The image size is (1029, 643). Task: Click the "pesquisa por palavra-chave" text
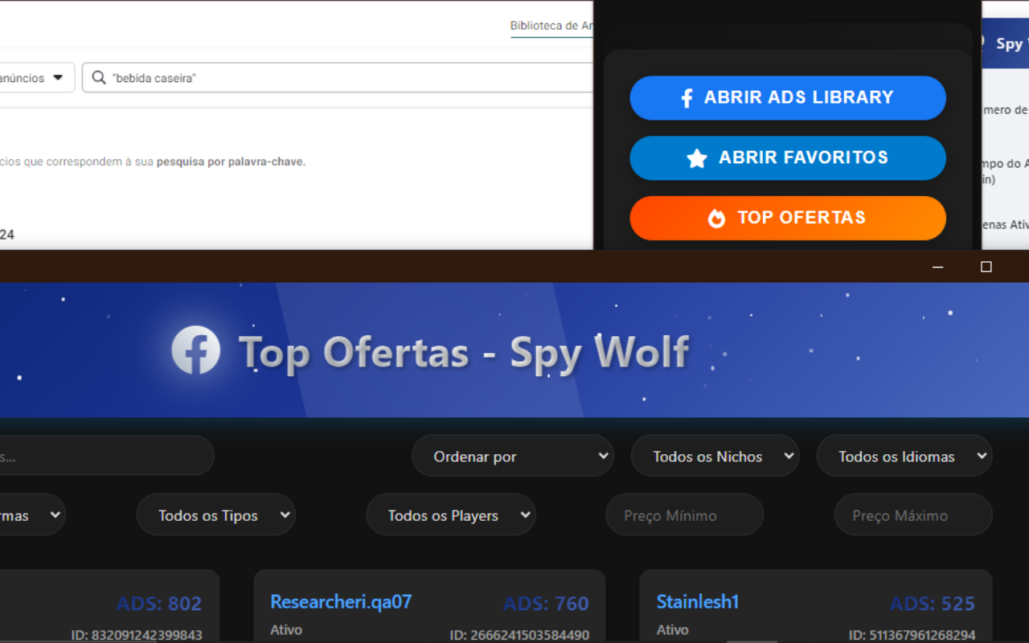pyautogui.click(x=230, y=162)
